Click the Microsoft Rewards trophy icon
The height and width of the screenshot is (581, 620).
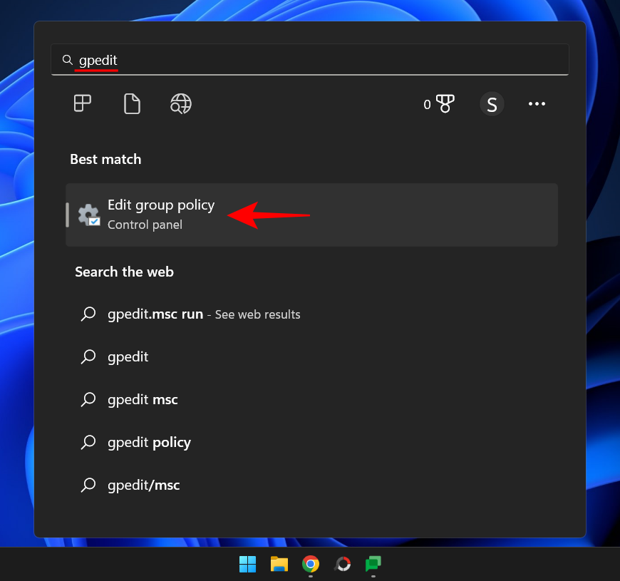pos(443,103)
